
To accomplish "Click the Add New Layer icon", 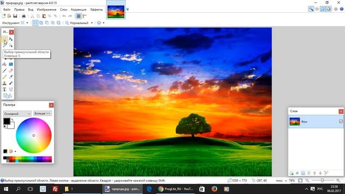I will click(x=291, y=174).
